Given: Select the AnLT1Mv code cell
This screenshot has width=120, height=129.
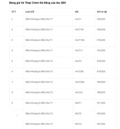Looking at the screenshot, I should pos(80,40).
